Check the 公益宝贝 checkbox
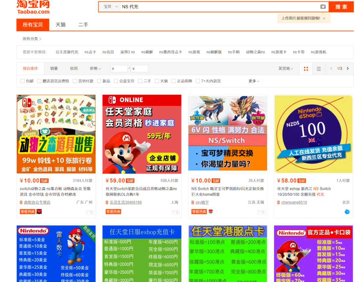 pos(116,81)
